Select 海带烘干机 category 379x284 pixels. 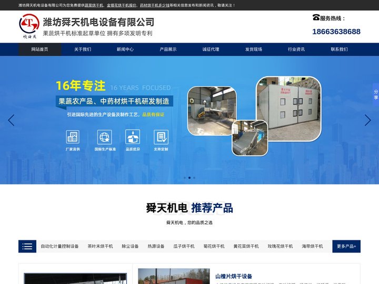(x=312, y=246)
